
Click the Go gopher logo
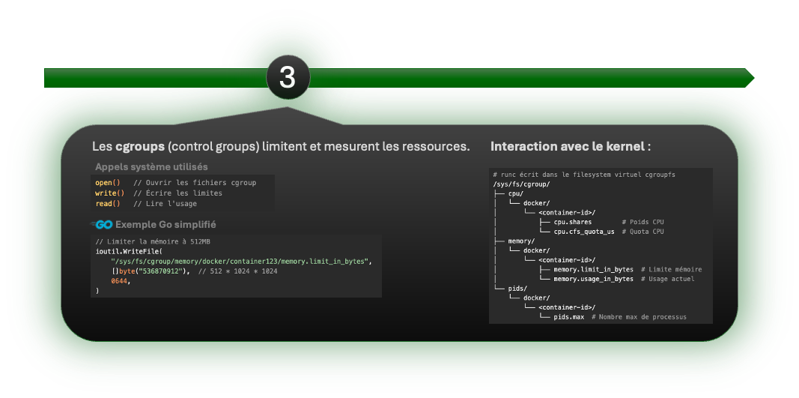[102, 225]
